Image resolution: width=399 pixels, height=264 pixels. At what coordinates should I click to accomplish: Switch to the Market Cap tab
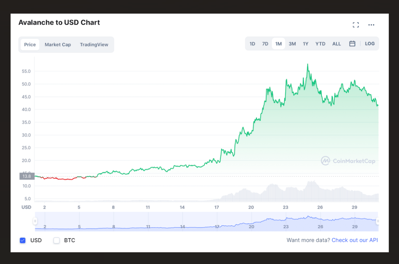[58, 44]
